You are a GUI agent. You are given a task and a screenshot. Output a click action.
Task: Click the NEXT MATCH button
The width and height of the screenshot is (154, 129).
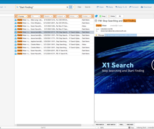[111, 125]
